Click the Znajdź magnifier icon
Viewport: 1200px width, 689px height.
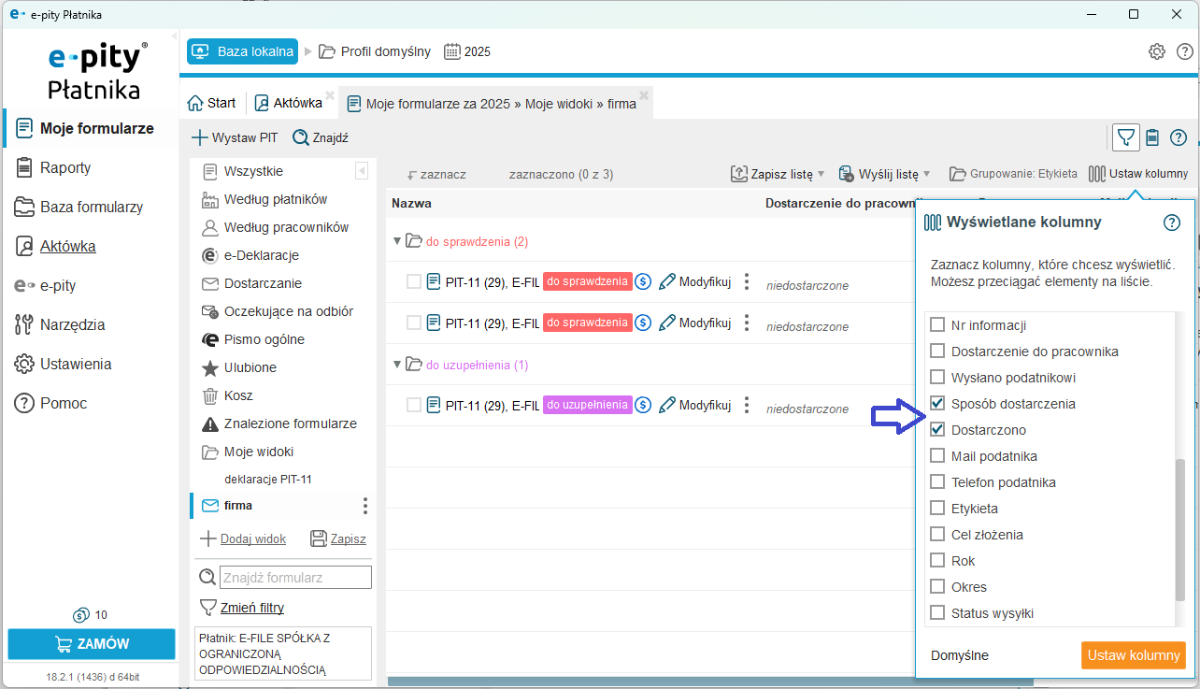(x=301, y=137)
